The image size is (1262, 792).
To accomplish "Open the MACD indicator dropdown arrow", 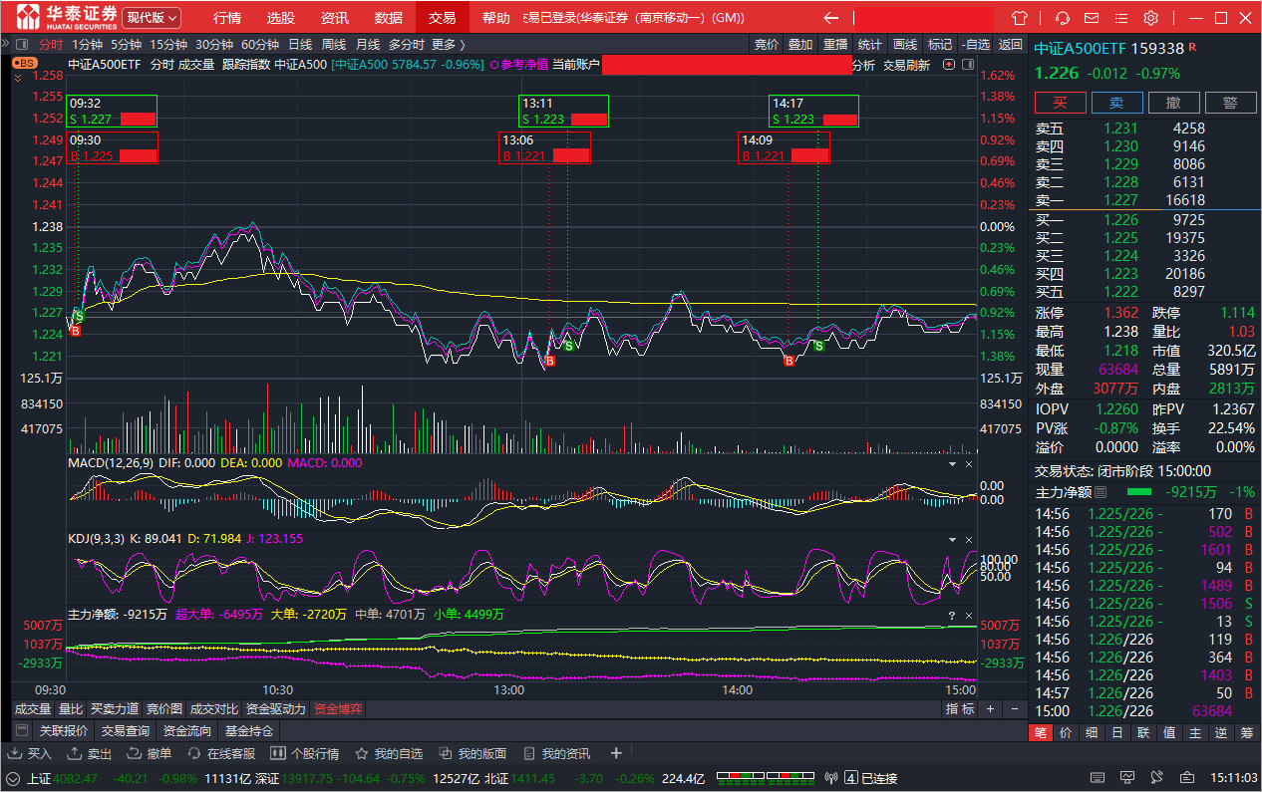I will click(952, 464).
